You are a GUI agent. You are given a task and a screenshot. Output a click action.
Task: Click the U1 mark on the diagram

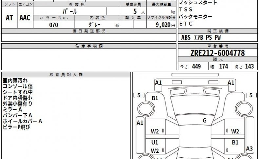click(155, 142)
